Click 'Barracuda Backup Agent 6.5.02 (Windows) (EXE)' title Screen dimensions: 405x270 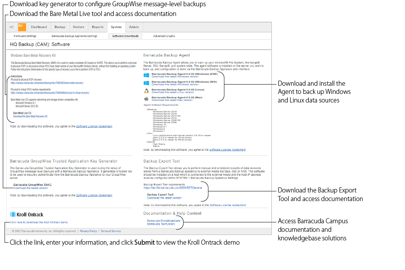(185, 74)
